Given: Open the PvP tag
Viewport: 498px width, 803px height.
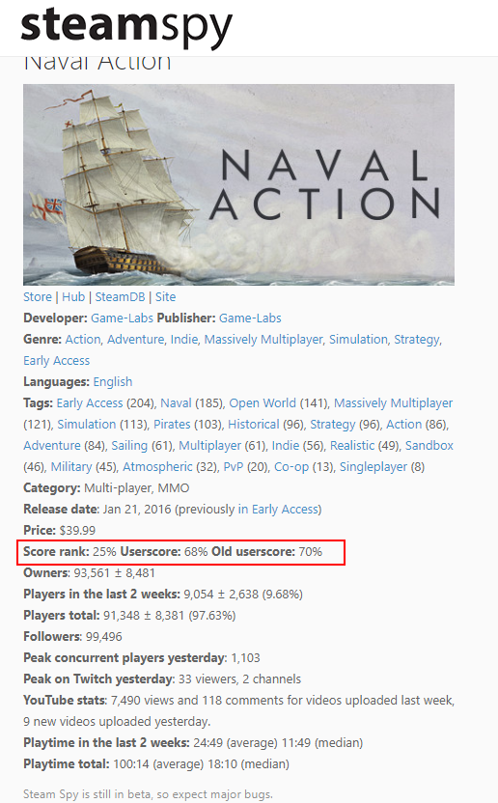Looking at the screenshot, I should click(x=234, y=467).
